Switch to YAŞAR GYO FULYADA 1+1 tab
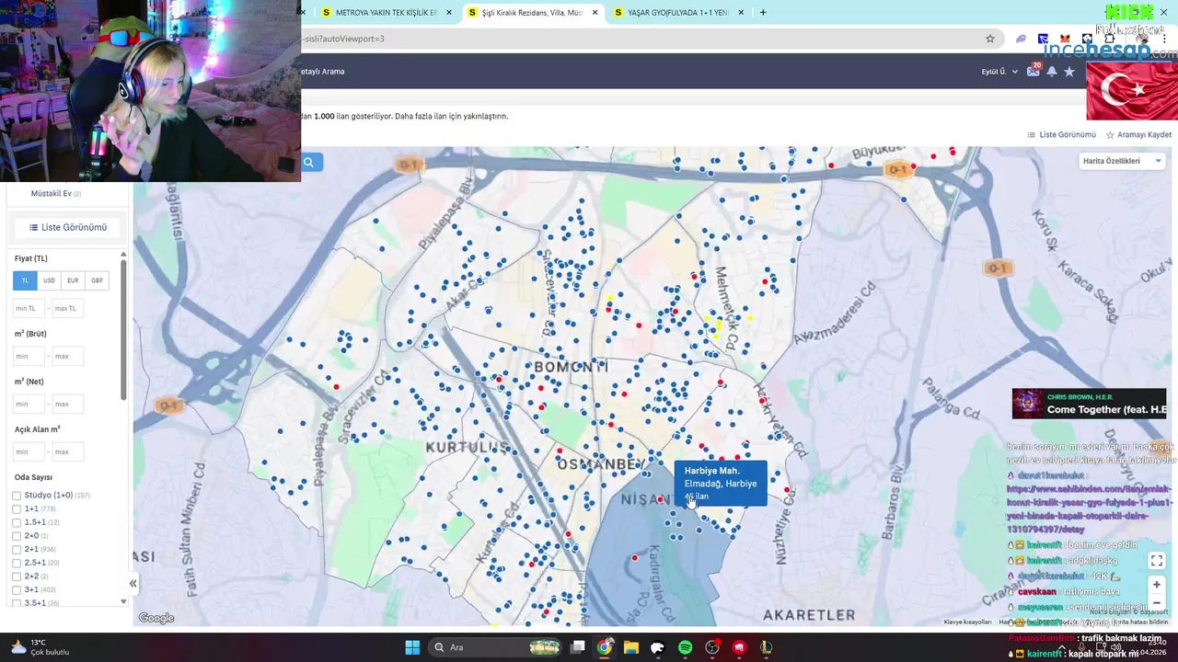 [678, 13]
